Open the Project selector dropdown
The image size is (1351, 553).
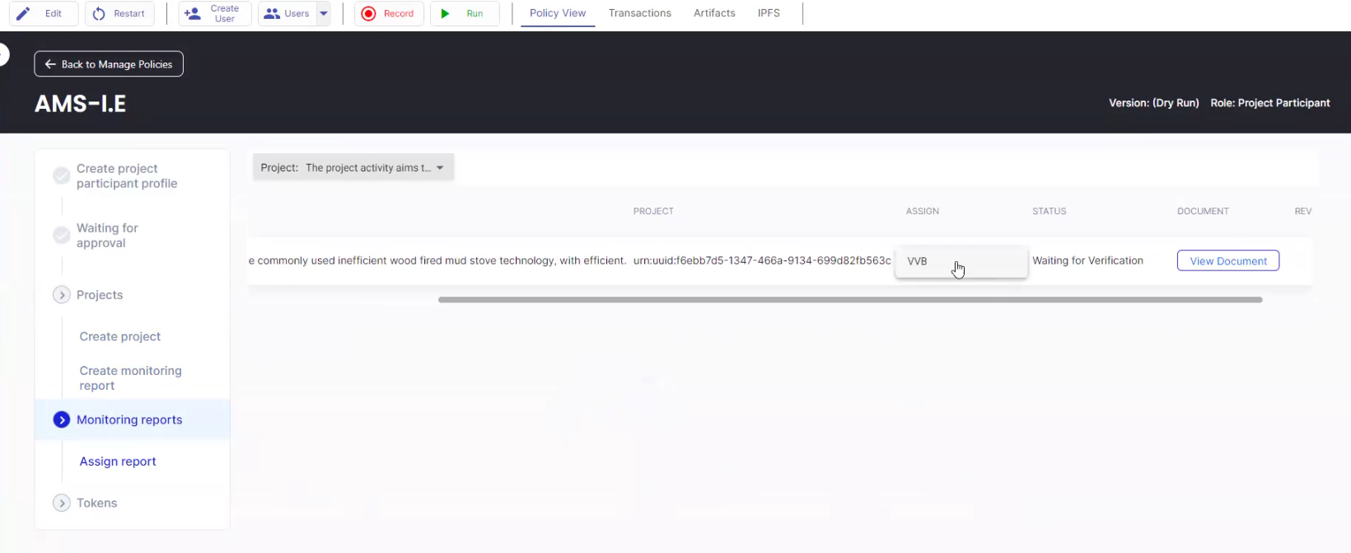click(353, 167)
